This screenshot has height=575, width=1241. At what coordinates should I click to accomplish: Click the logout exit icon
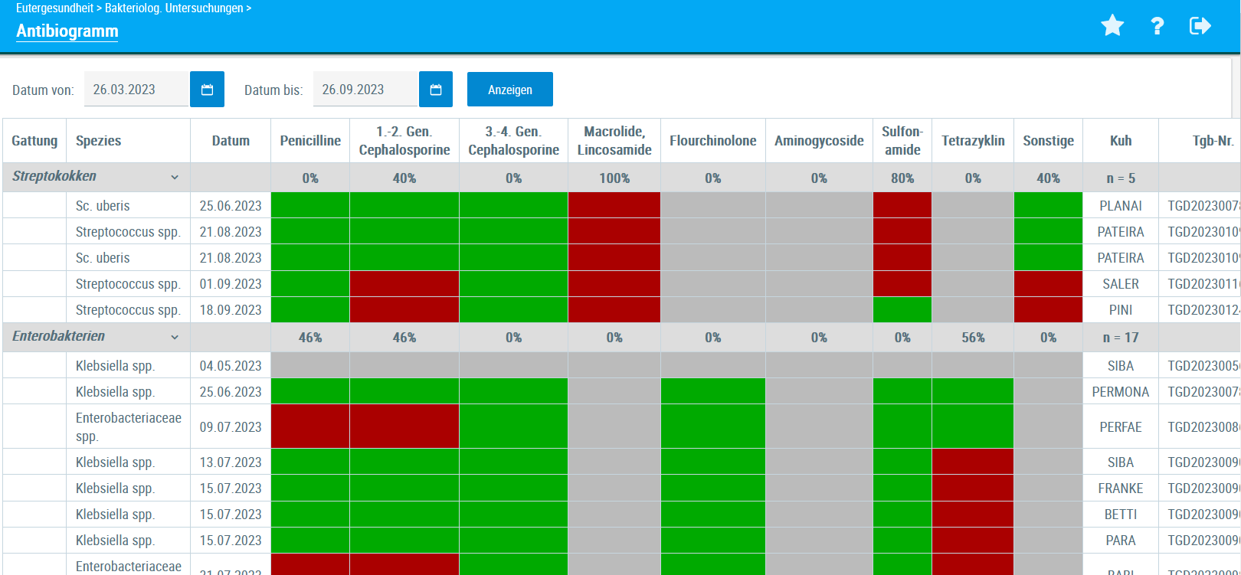pyautogui.click(x=1200, y=26)
